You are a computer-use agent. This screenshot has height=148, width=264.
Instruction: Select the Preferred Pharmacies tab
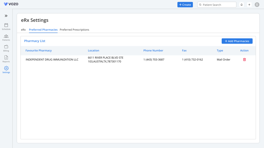click(x=43, y=30)
